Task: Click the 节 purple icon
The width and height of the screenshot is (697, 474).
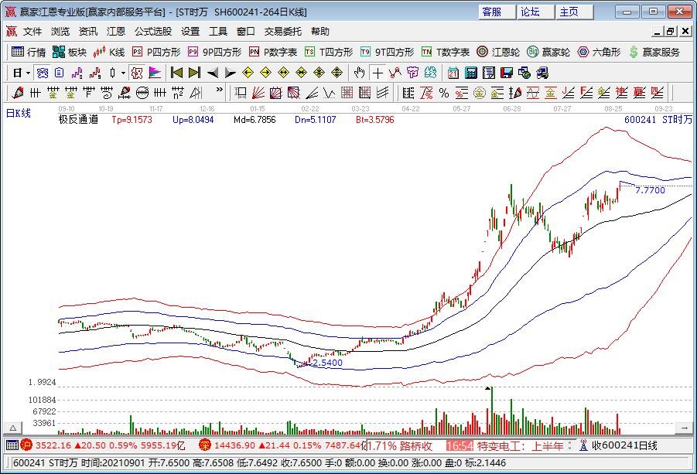Action: tap(412, 73)
